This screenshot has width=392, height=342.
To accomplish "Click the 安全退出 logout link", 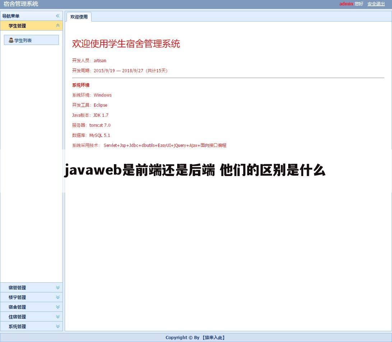I will coord(376,4).
